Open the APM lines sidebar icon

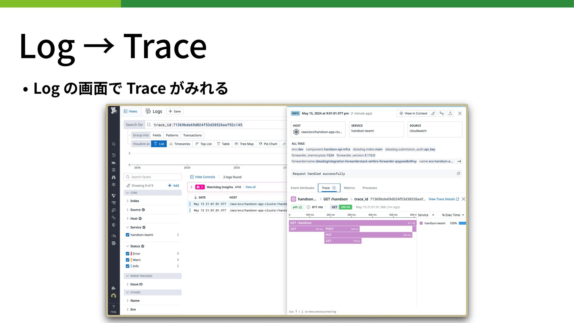tap(114, 203)
